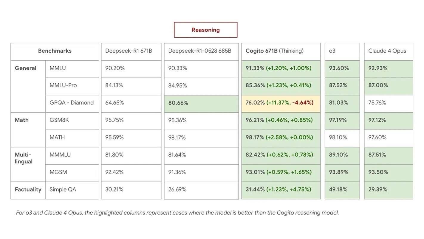Click the Factuality category cell

28,190
